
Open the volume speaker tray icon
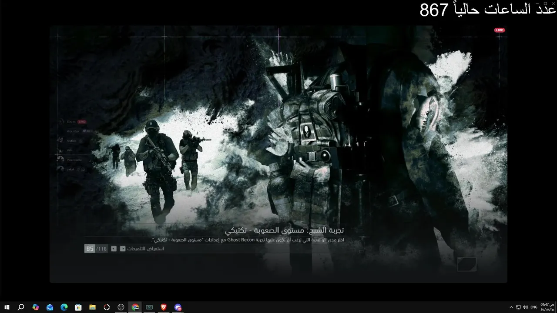point(525,307)
